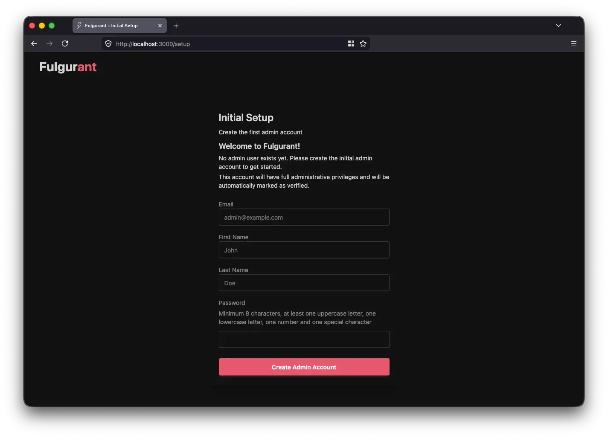Click the shield privacy icon in the address bar

click(108, 44)
